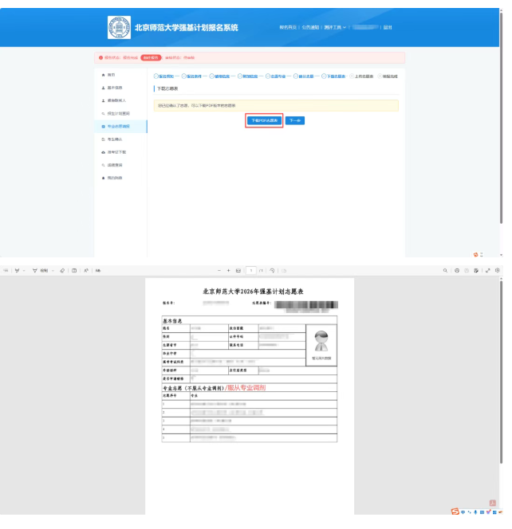Click the 下载PDF志愿表 button
512x529 pixels.
(264, 120)
